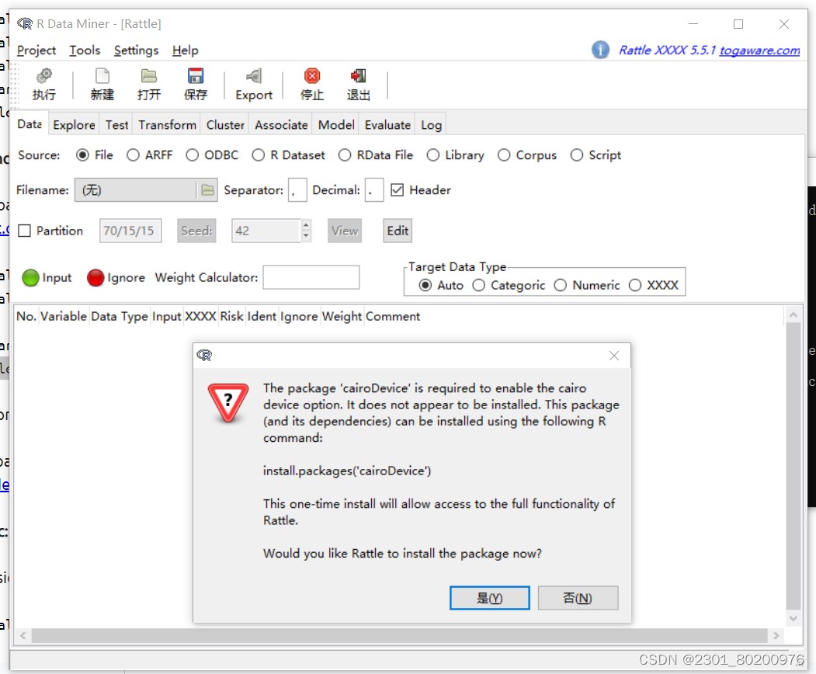
Task: Choose ODBC as data source
Action: (x=192, y=155)
